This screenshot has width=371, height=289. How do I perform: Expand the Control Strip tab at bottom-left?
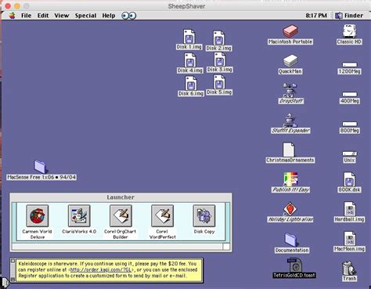pos(5,282)
